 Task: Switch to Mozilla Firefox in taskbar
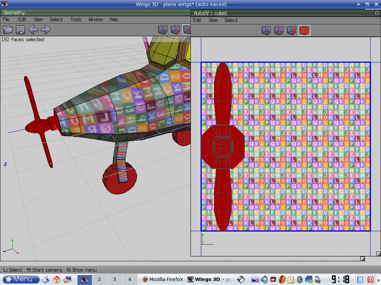tap(163, 279)
